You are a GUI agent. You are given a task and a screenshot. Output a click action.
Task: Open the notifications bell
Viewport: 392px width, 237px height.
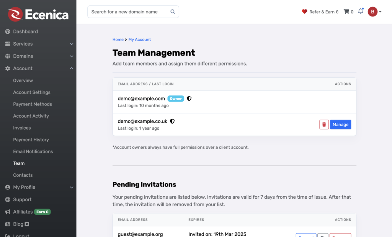tap(361, 11)
